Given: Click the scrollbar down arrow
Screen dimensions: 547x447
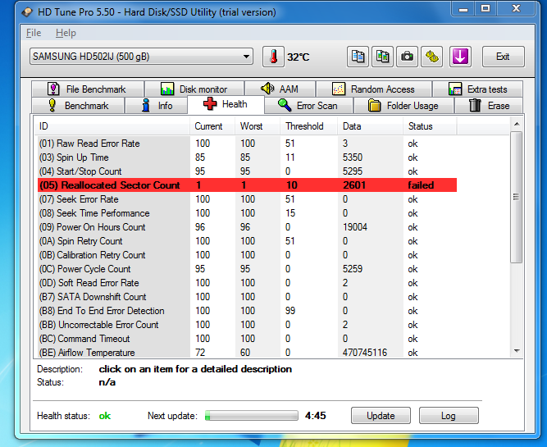Looking at the screenshot, I should pyautogui.click(x=517, y=351).
